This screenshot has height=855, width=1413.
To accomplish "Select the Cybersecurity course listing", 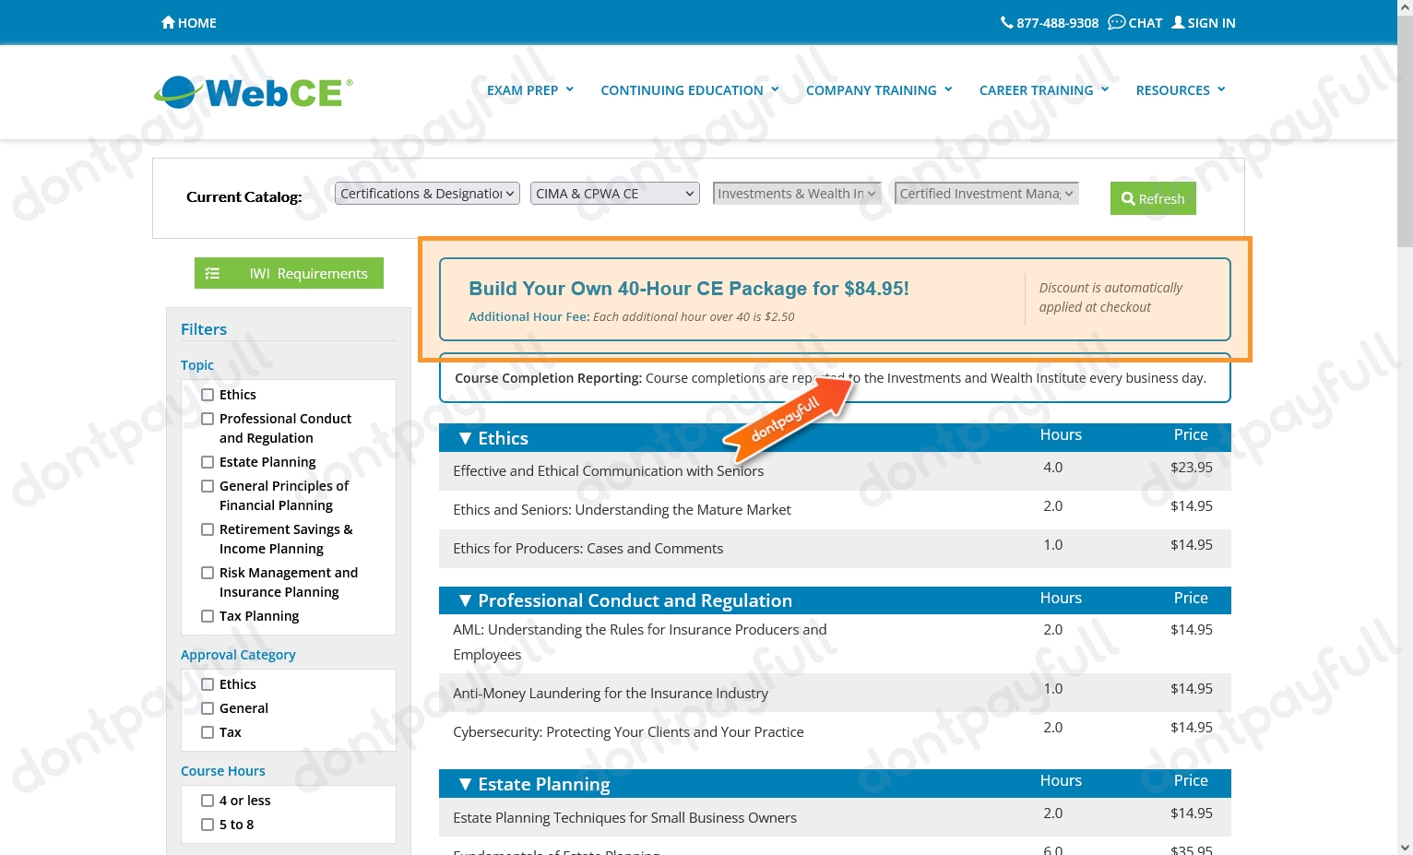I will click(x=628, y=731).
